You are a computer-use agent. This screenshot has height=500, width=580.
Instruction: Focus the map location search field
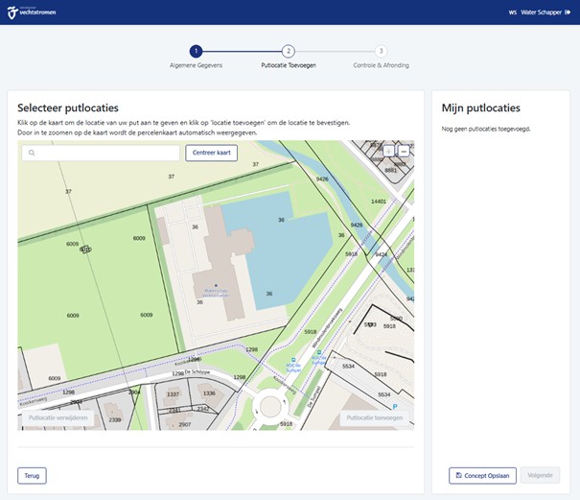(105, 153)
